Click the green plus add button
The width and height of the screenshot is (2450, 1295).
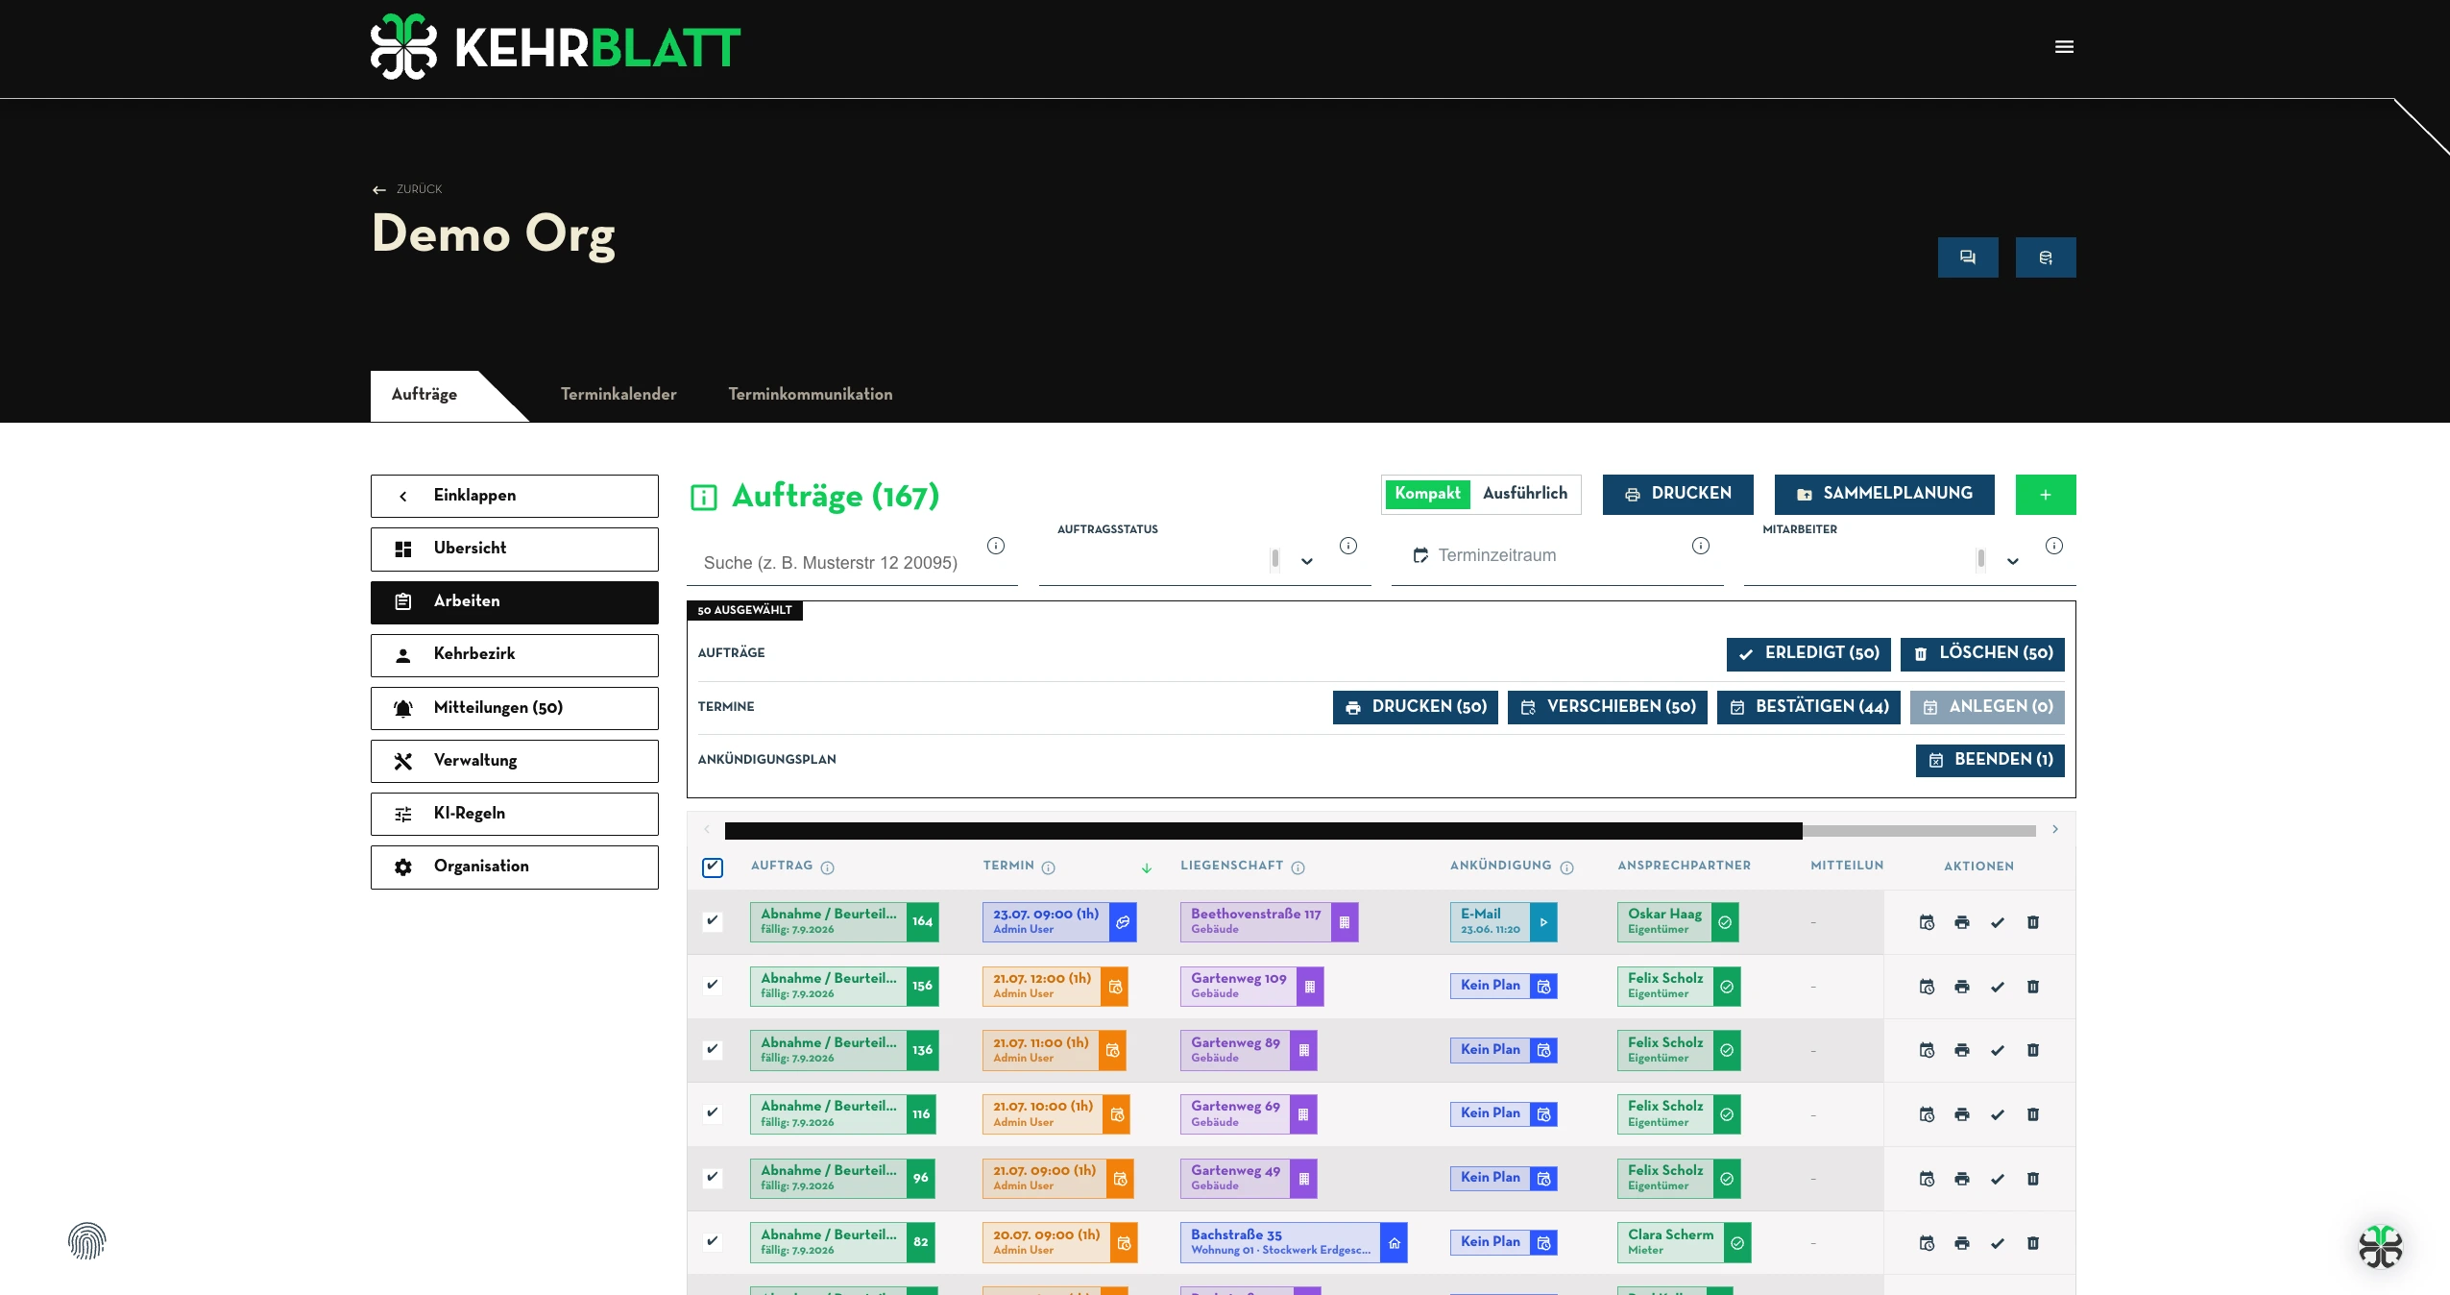coord(2046,495)
